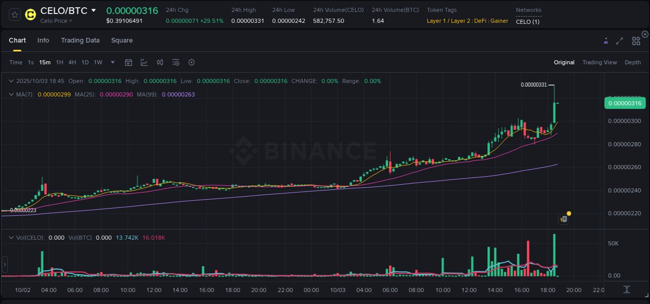Viewport: 650px width, 304px height.
Task: Open the AI assistant icon above the chart
Action: (x=605, y=40)
